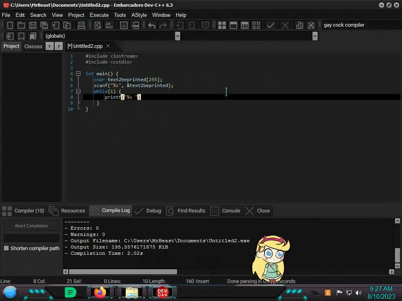Click the Goto function toolbar icon

pos(124,25)
